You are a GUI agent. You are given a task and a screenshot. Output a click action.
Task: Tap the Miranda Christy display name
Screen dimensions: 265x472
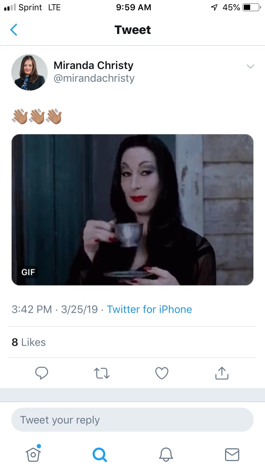tap(93, 65)
